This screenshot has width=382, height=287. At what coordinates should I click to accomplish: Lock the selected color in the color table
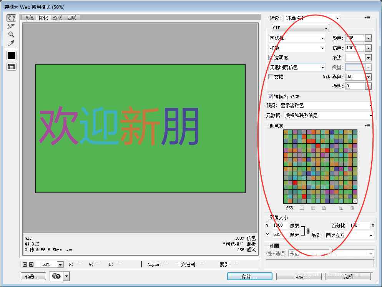click(x=324, y=208)
